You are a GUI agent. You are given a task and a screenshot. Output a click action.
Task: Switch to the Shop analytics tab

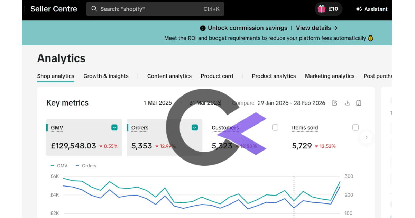[56, 76]
